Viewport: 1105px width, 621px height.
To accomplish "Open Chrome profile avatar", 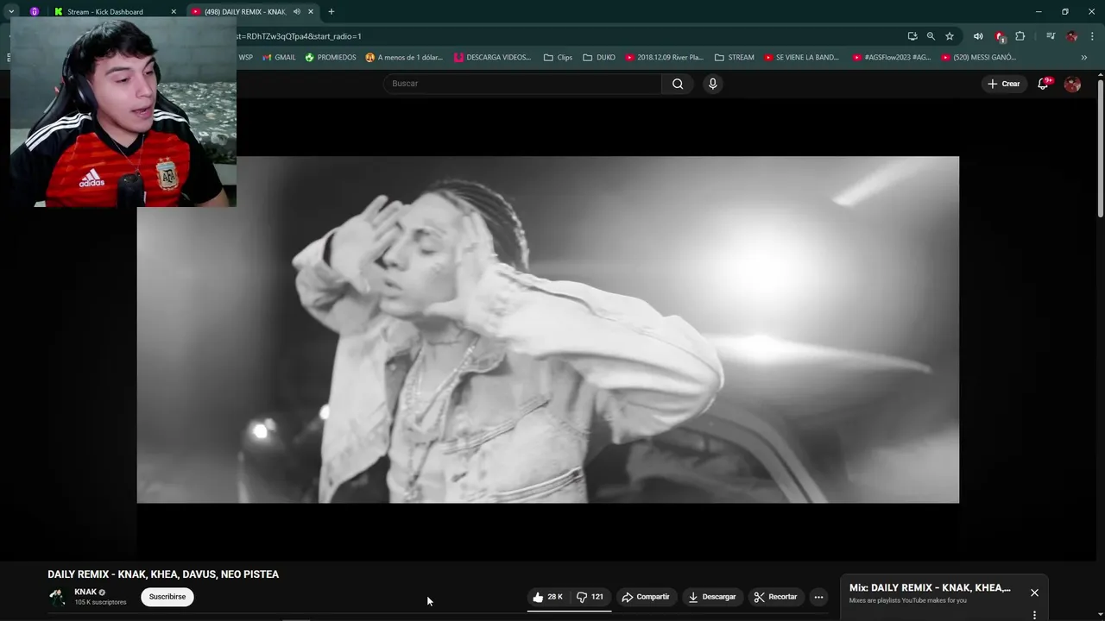I will click(1072, 36).
